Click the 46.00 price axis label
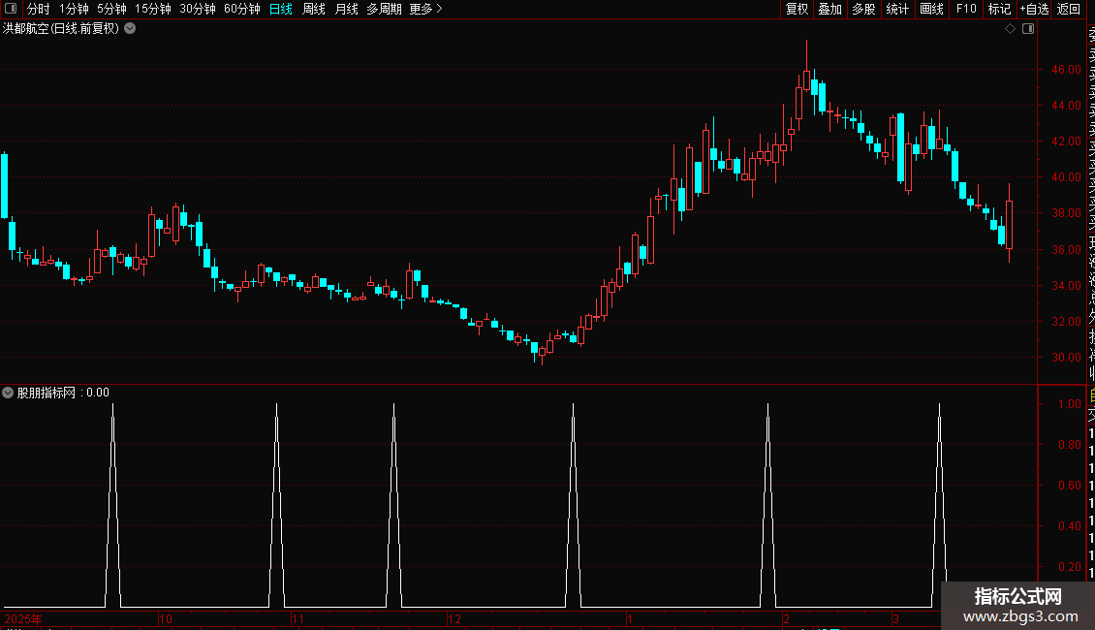Viewport: 1095px width, 630px height. [x=1066, y=69]
